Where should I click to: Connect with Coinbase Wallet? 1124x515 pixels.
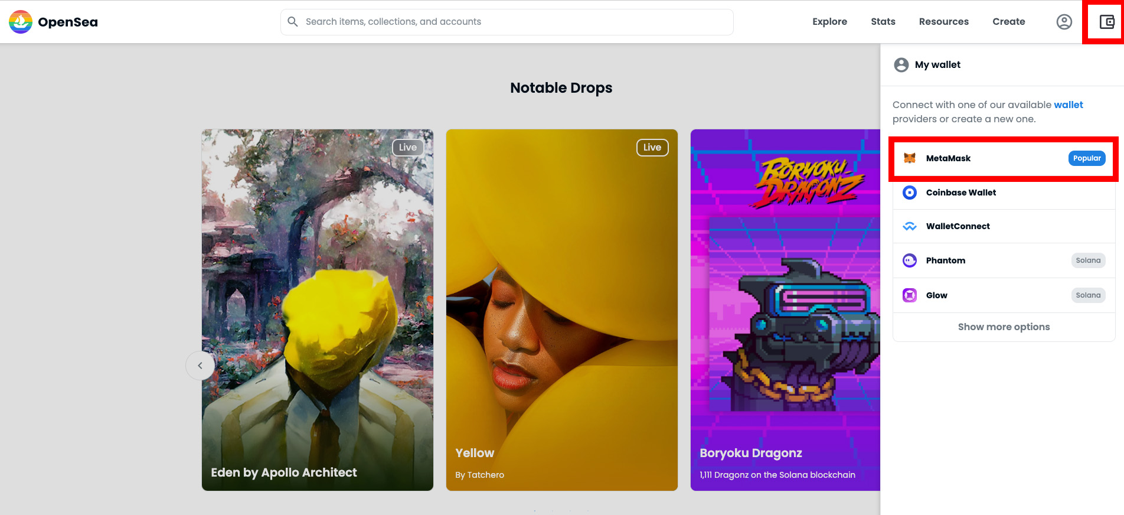coord(1004,193)
